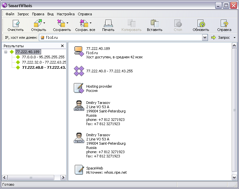Collapse the 77.222.40.189 tree node
Screen dimensions: 239x189
(x=6, y=52)
